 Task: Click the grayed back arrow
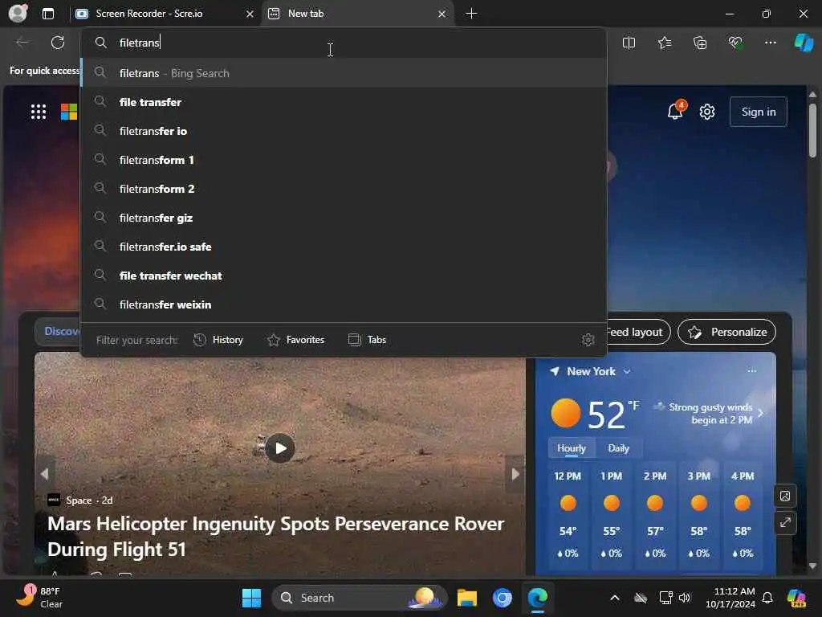point(22,43)
